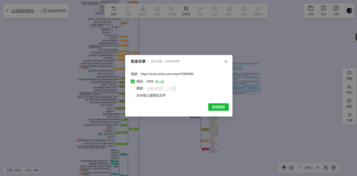Screen dimensions: 357x176
Task: Check 允许他人复制此文件 option
Action: (133, 95)
